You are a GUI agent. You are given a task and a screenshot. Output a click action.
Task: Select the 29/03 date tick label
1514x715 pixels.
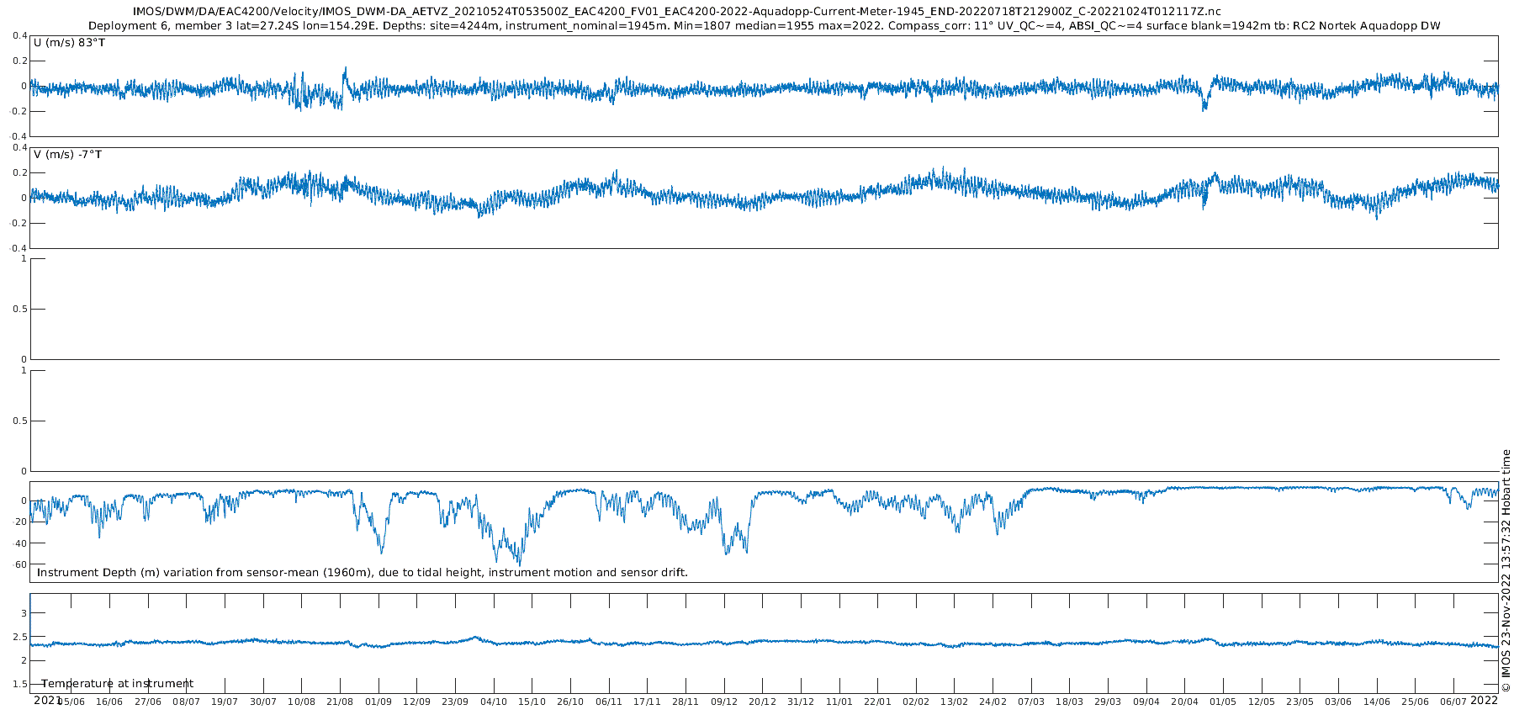[1108, 702]
